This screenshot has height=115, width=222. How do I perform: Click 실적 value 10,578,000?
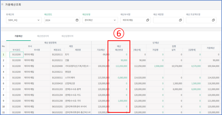177,66
